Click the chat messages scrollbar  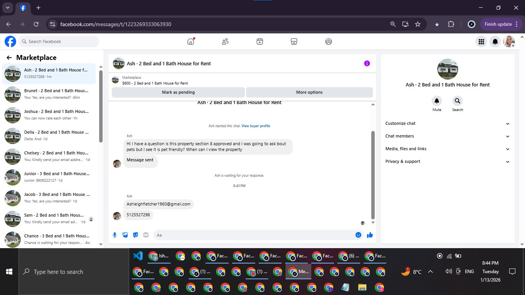[x=373, y=175]
